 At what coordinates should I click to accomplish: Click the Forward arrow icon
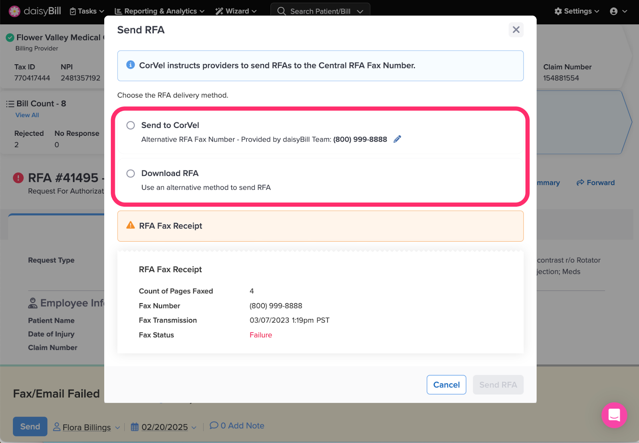click(x=580, y=183)
